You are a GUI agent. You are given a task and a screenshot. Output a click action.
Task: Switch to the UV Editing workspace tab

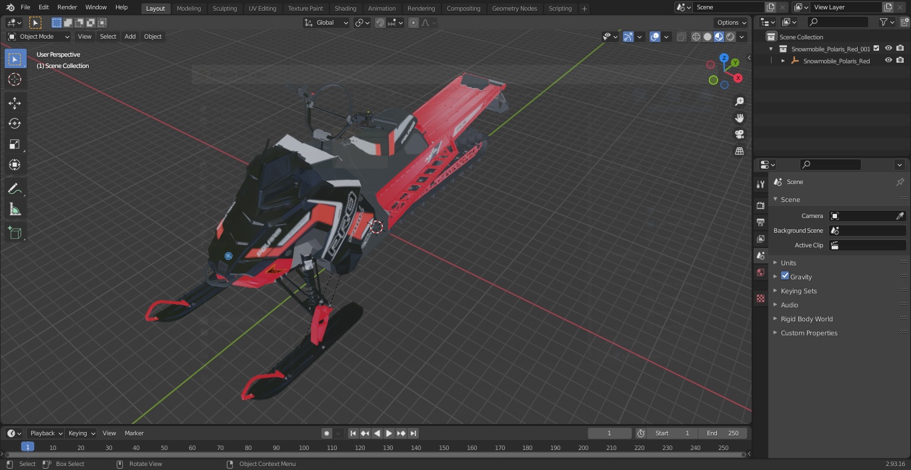point(262,9)
